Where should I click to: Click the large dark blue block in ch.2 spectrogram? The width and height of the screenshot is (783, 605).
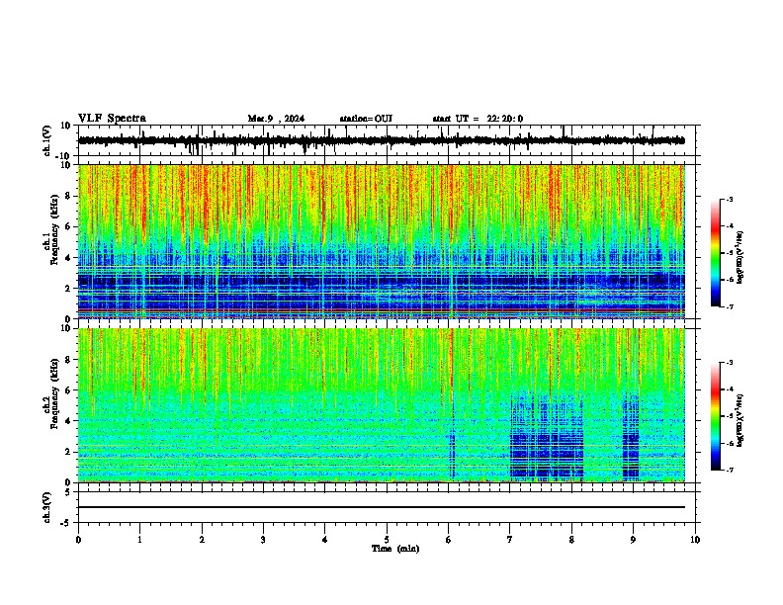pyautogui.click(x=547, y=437)
